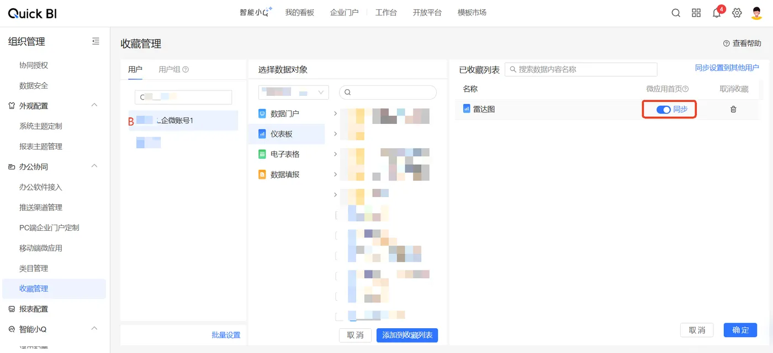Open the search magnifier icon in header
Image resolution: width=773 pixels, height=353 pixels.
[676, 13]
